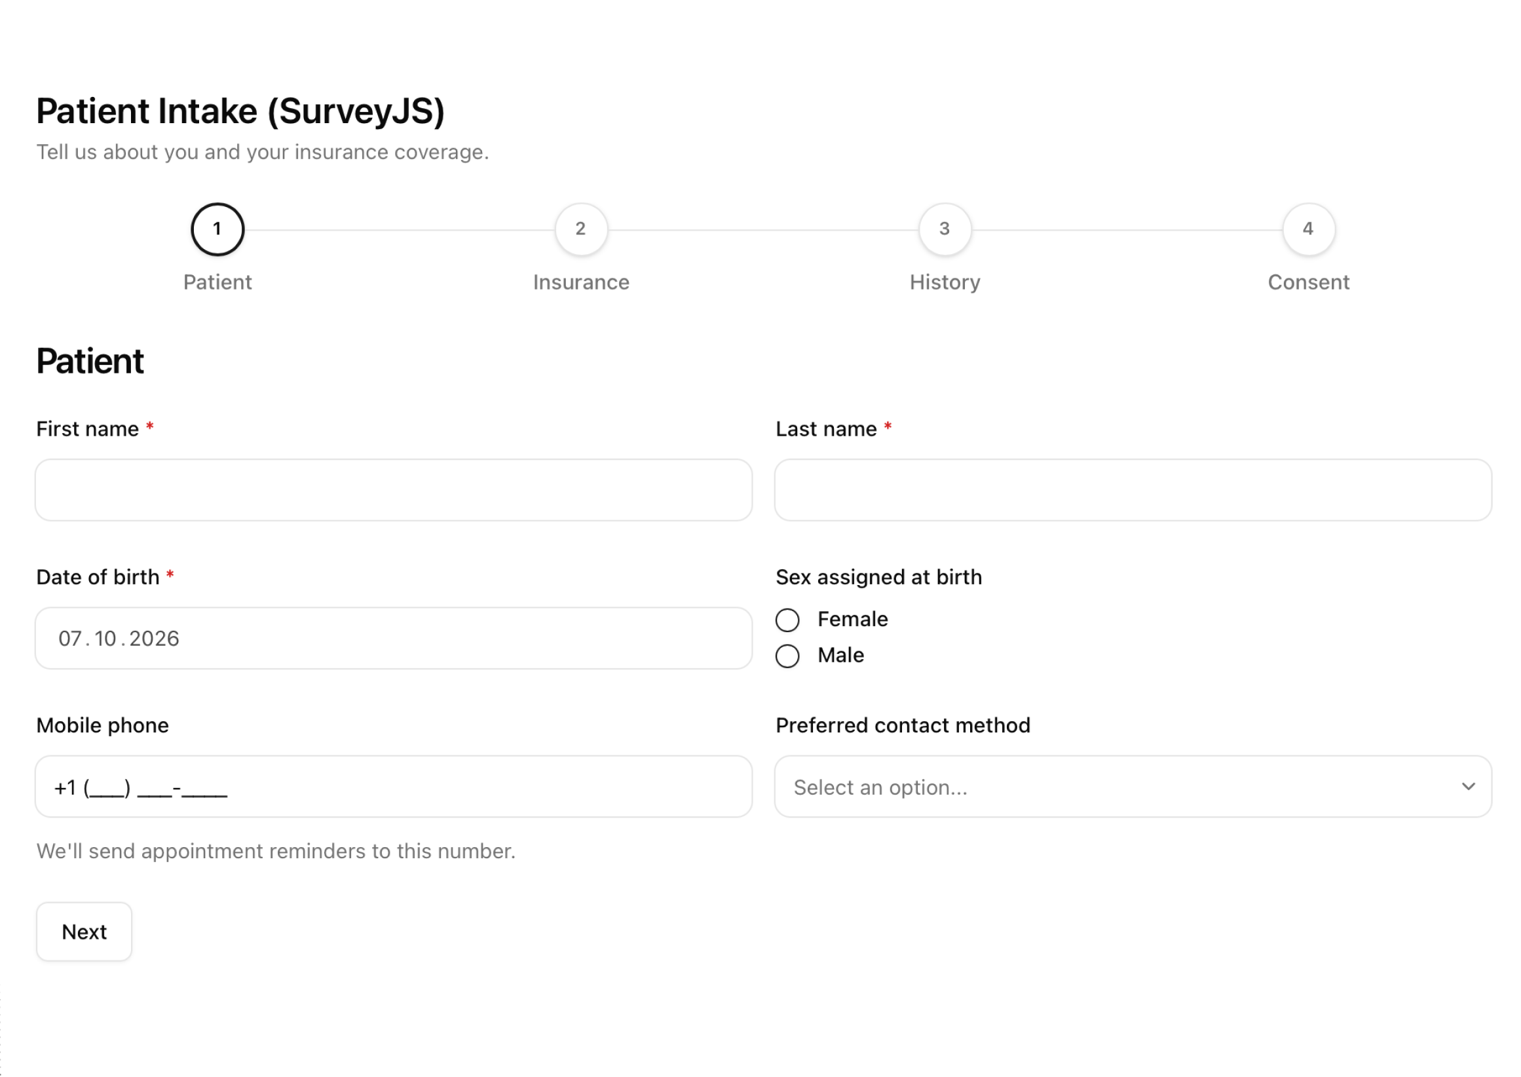Screen dimensions: 1521x1077
Task: Click the insurance coverage description text
Action: pyautogui.click(x=263, y=153)
